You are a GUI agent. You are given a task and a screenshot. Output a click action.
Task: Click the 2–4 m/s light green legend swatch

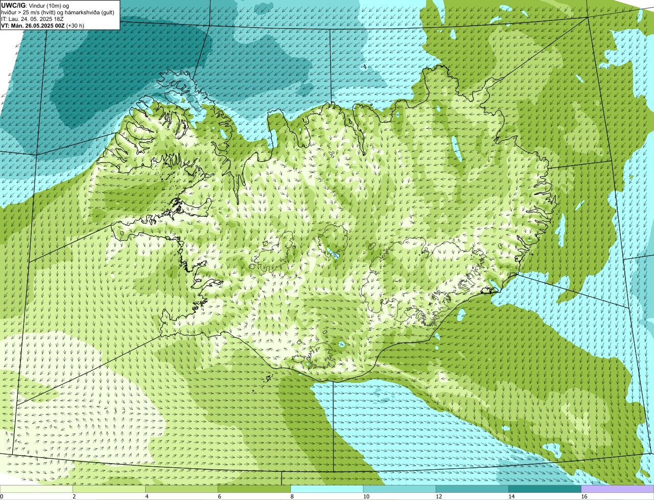tap(109, 489)
